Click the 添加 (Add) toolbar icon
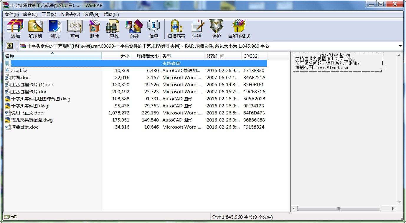 pyautogui.click(x=15, y=29)
